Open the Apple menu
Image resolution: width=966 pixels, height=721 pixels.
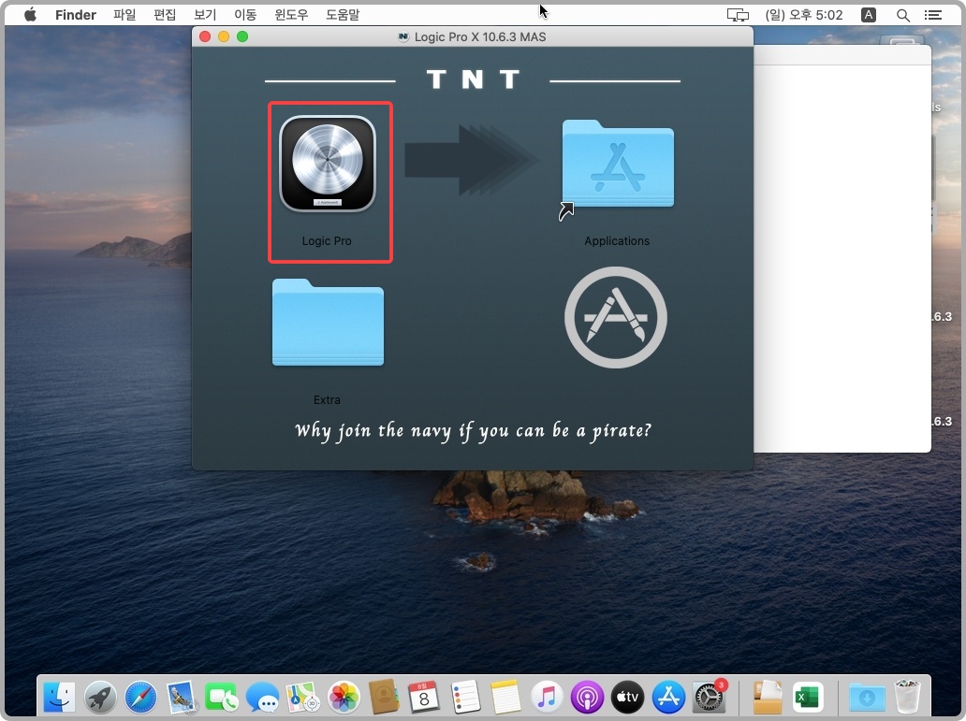coord(30,15)
